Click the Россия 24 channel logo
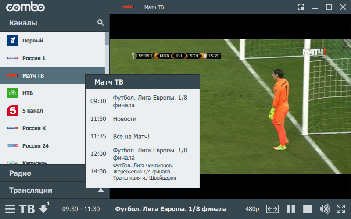Screen dimensions: 351x219 pyautogui.click(x=13, y=145)
